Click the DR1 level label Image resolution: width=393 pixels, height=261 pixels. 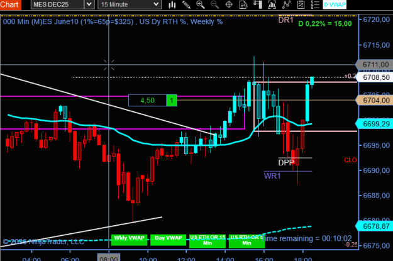(285, 20)
